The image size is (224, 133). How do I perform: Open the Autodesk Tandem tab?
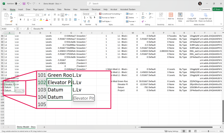128,10
